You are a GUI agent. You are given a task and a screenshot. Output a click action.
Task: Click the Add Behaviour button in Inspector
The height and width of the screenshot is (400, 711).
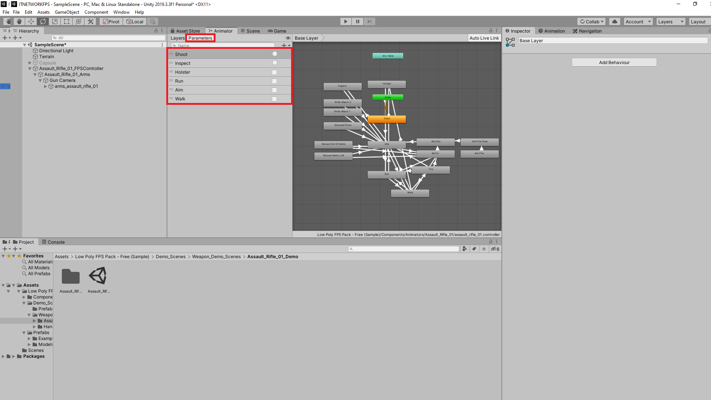point(614,62)
